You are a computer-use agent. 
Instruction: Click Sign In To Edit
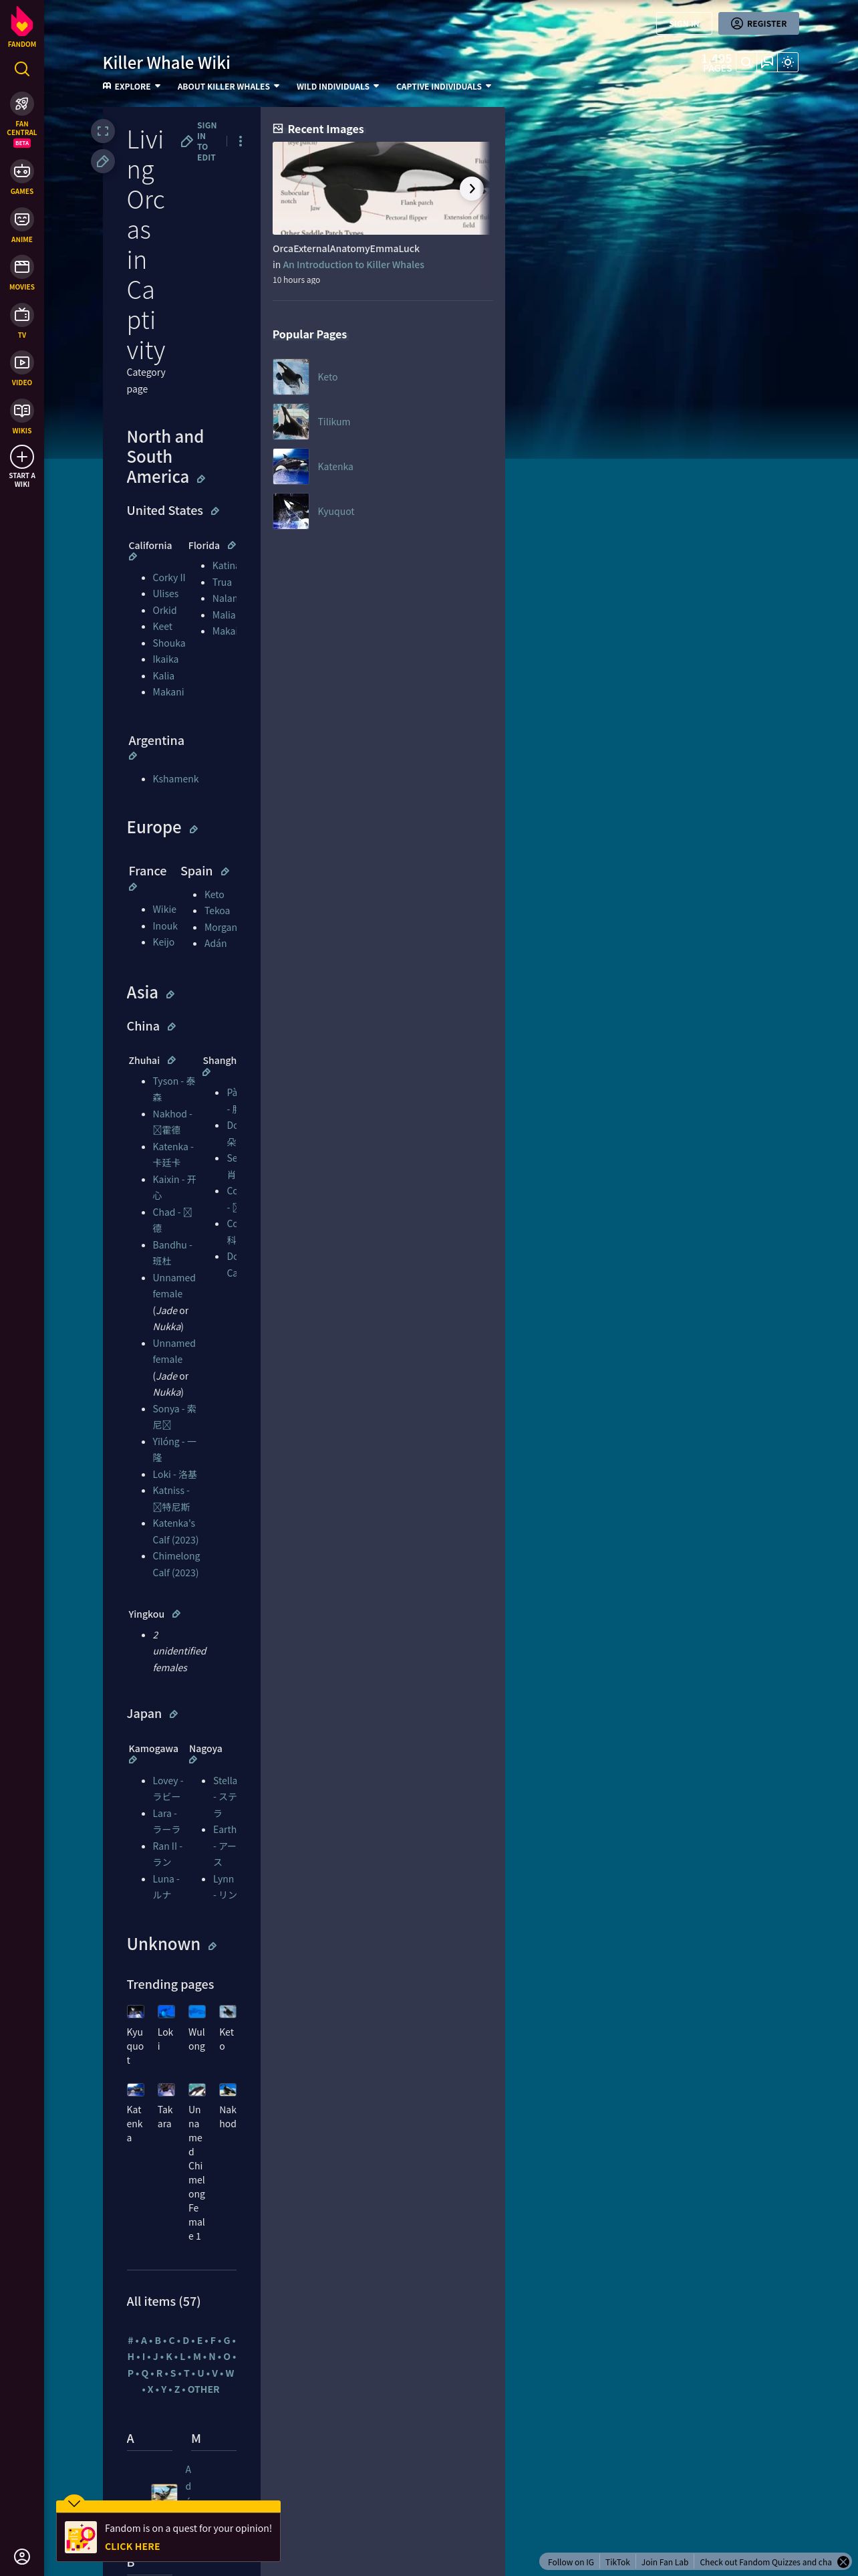pos(198,142)
